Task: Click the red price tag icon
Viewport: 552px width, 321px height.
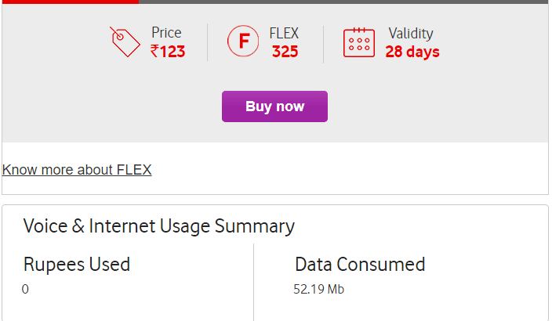Action: 125,42
